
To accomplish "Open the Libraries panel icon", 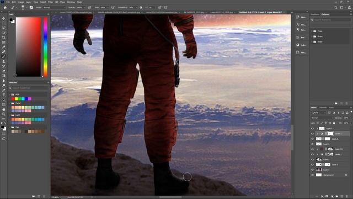I will click(x=298, y=53).
